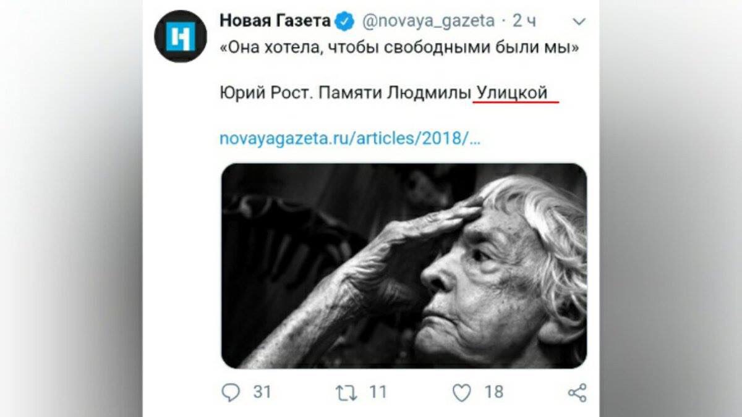Like the tweet with heart icon
This screenshot has height=417, width=742.
462,393
